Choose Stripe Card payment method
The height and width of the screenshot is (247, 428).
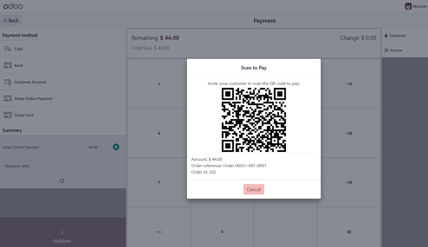click(x=63, y=115)
